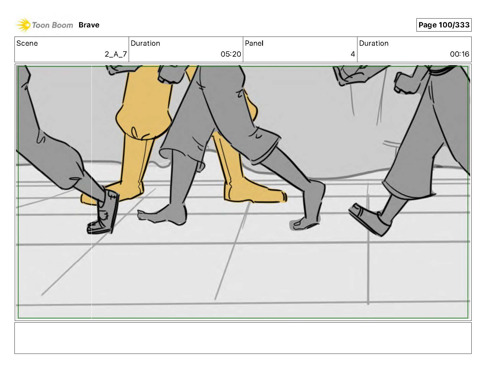
Task: Select the panel number '4'
Action: pos(353,54)
